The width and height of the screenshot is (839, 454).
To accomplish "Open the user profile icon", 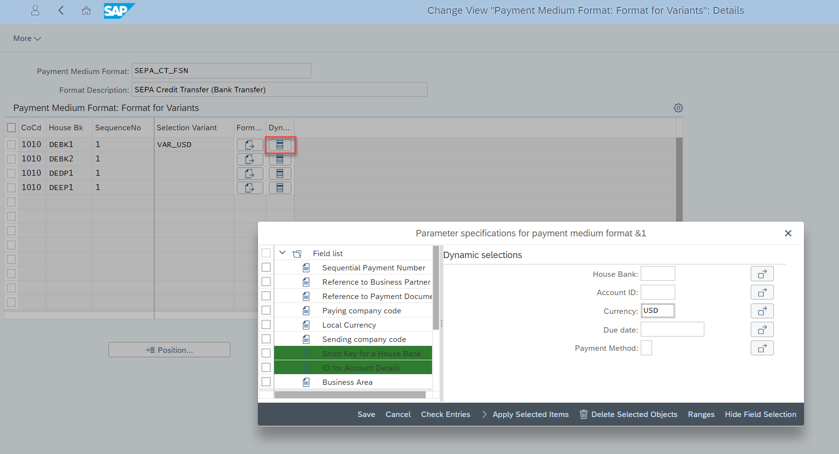I will 35,10.
